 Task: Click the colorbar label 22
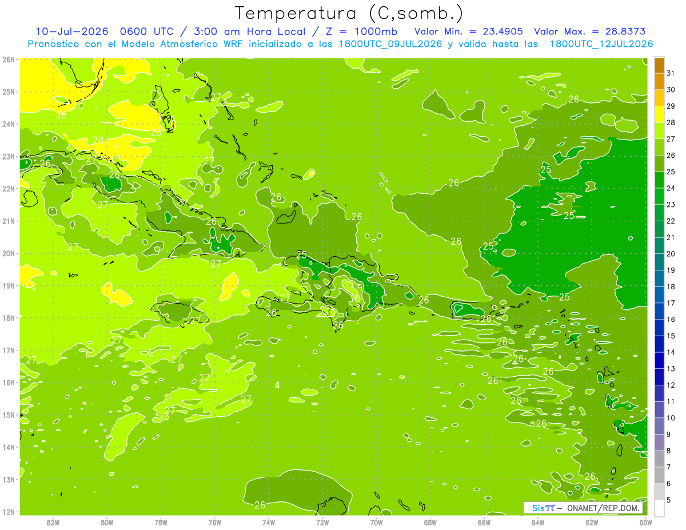click(x=671, y=221)
